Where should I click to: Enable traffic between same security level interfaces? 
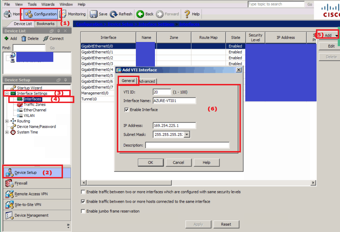click(x=83, y=192)
